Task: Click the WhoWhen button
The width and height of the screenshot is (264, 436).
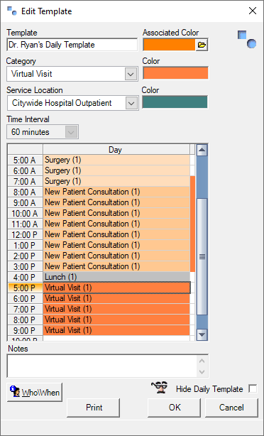Action: 35,393
